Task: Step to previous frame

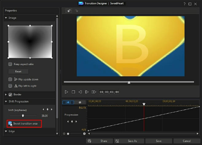Action: point(80,92)
